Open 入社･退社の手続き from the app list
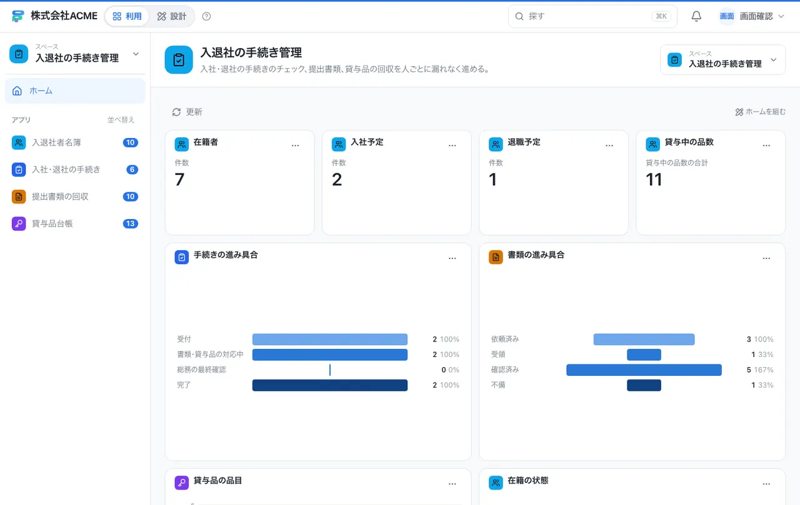This screenshot has height=505, width=800. 75,169
